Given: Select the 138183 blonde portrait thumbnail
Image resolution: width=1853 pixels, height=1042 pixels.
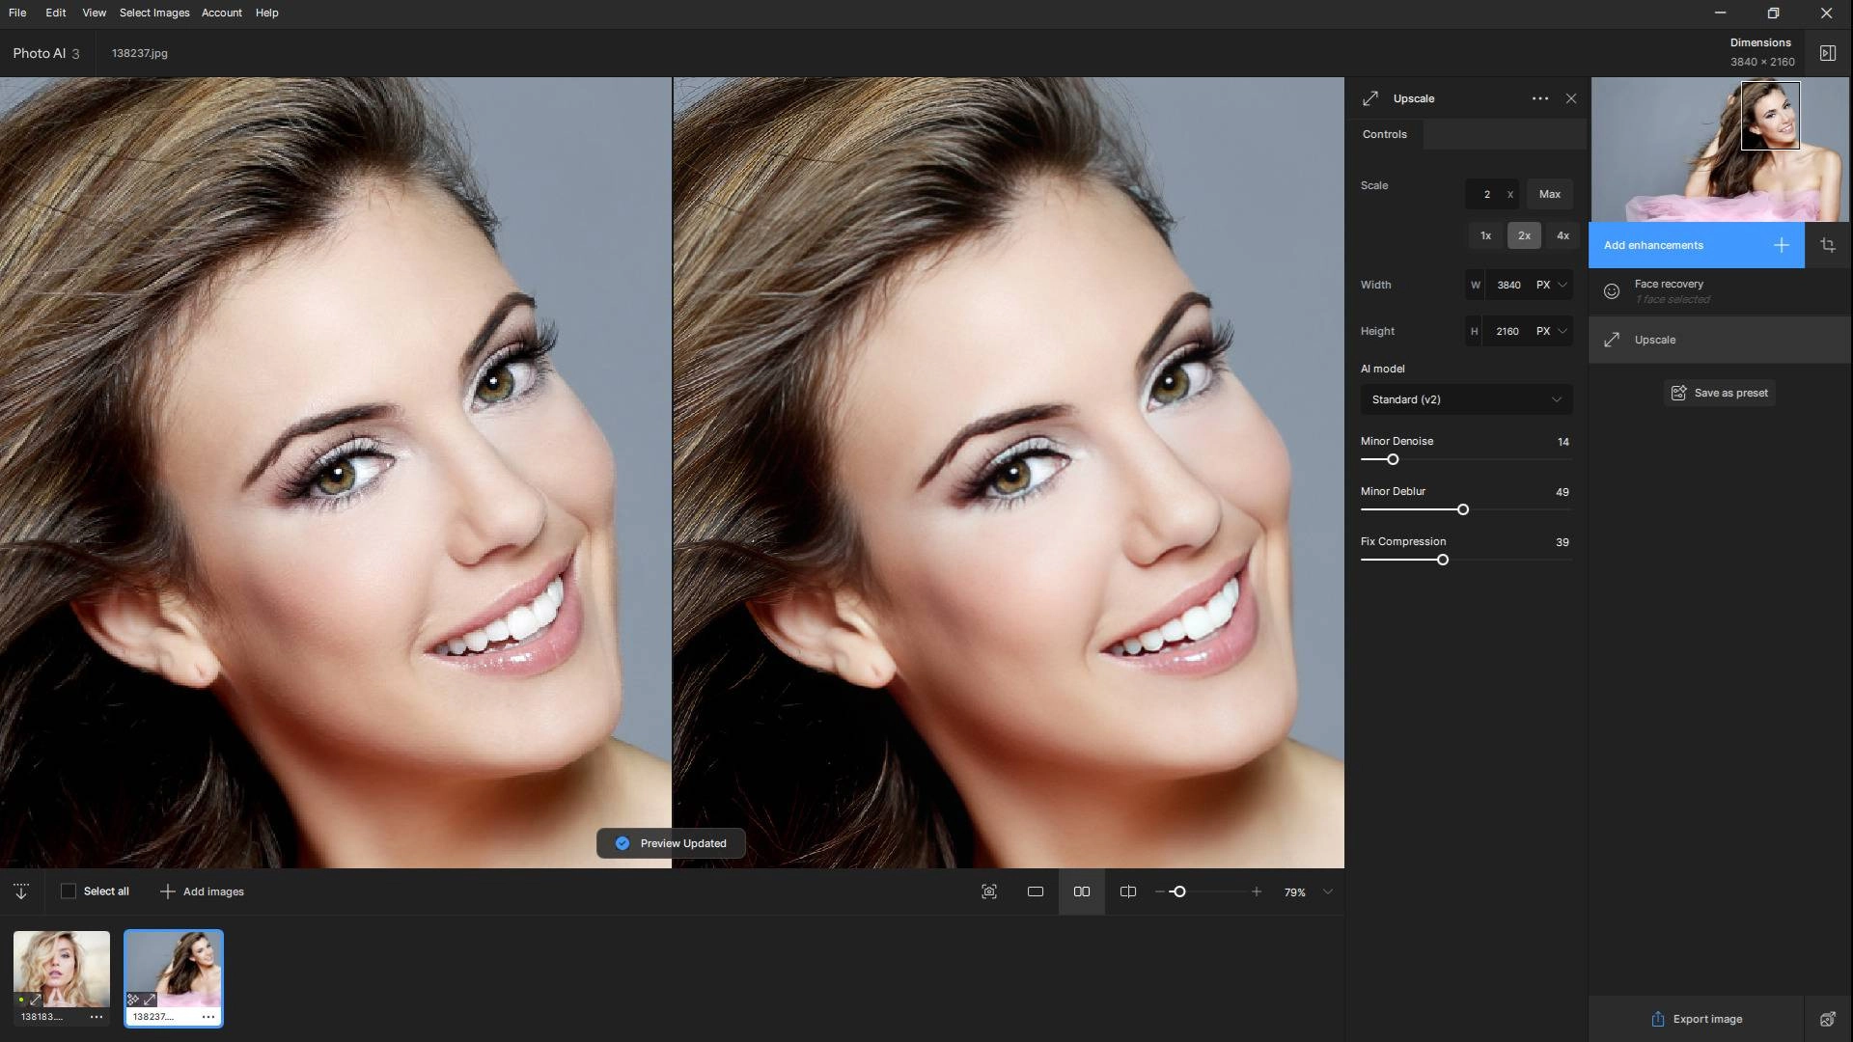Looking at the screenshot, I should click(62, 969).
